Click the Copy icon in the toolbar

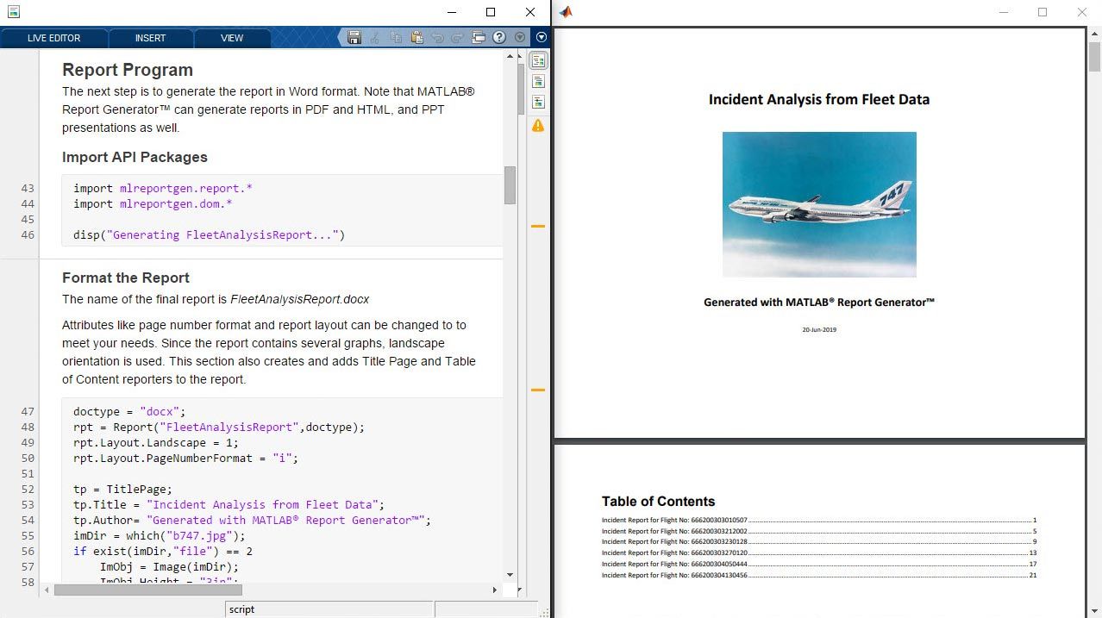point(396,37)
